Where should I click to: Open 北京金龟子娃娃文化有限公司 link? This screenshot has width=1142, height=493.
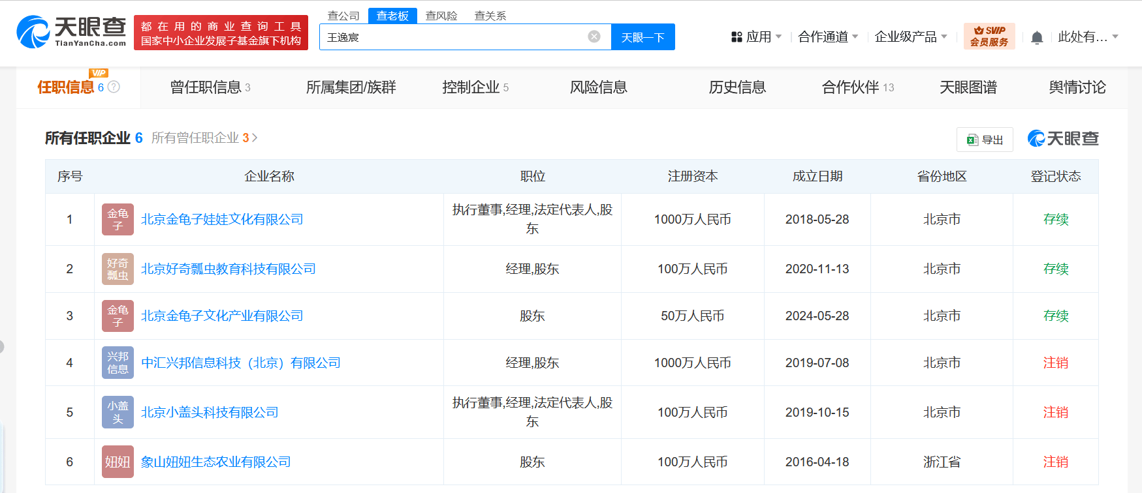click(x=222, y=220)
